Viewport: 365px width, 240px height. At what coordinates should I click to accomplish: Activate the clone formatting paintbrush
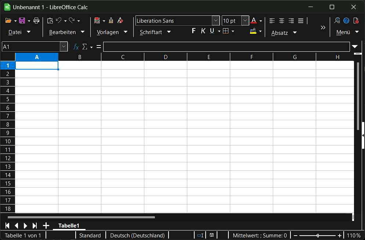pos(111,21)
